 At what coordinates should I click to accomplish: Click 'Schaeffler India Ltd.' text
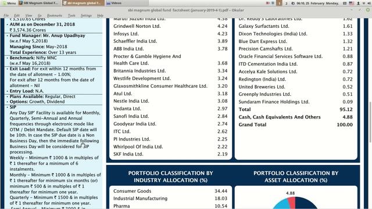135,41
